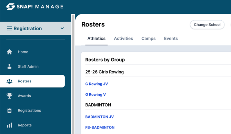The height and width of the screenshot is (134, 231).
Task: Select Rosters in the sidebar
Action: point(32,81)
